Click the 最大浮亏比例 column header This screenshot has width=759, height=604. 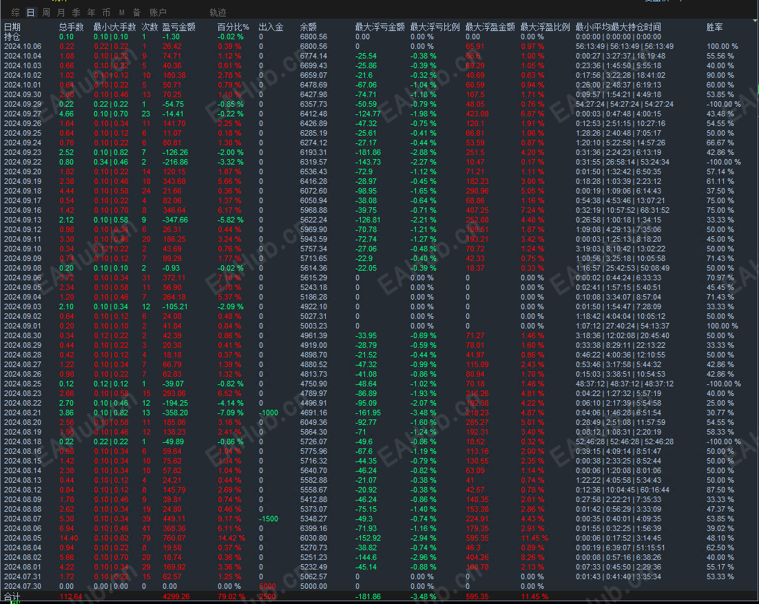click(x=435, y=27)
